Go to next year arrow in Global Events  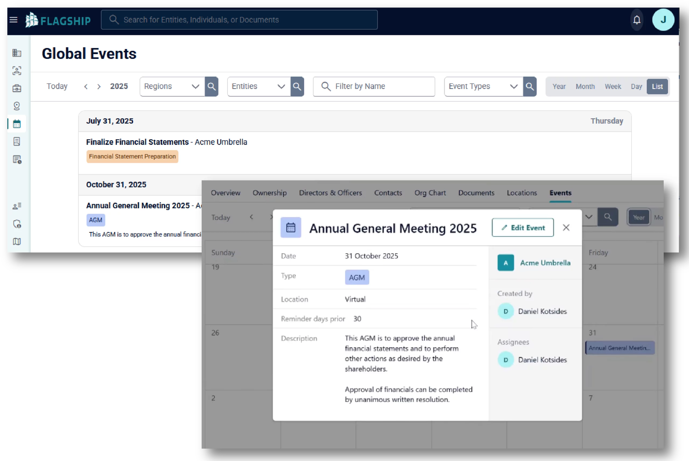point(99,87)
